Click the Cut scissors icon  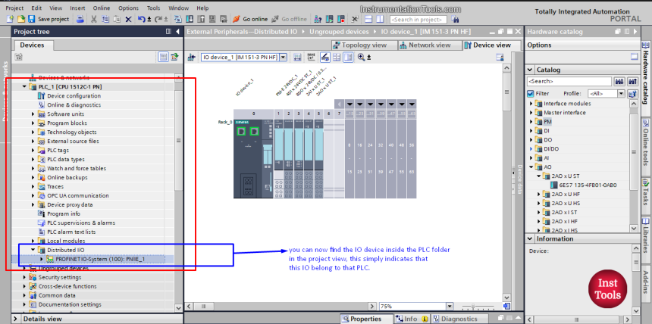[x=92, y=18]
